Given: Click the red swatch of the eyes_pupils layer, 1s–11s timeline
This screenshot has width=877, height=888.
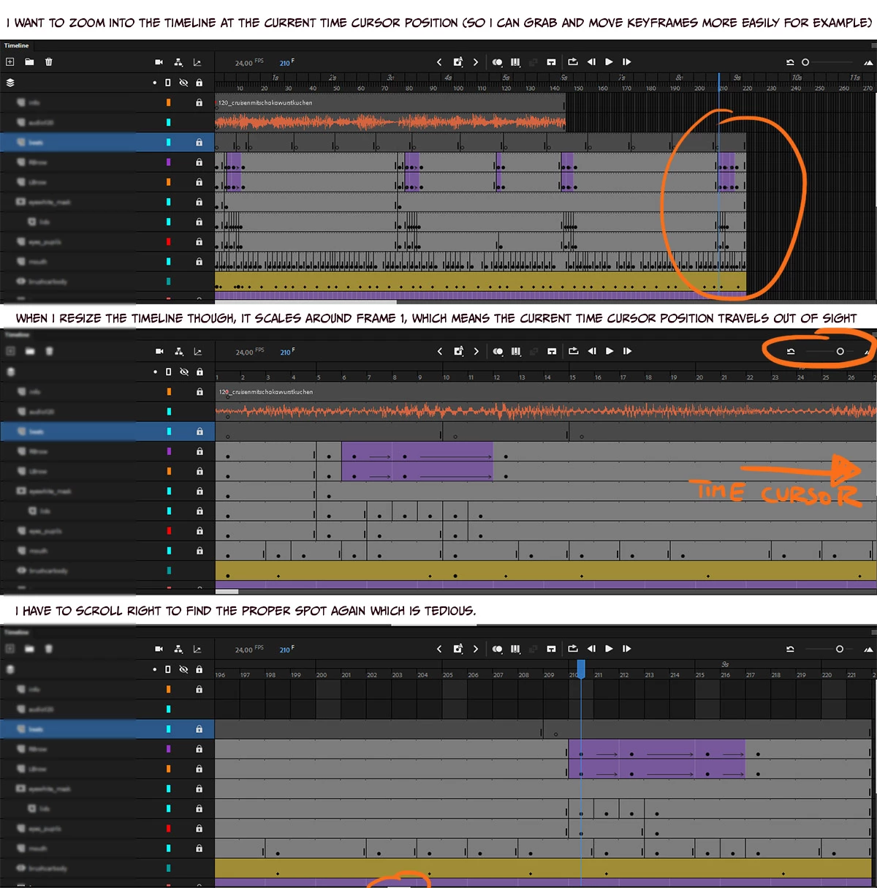Looking at the screenshot, I should [168, 241].
